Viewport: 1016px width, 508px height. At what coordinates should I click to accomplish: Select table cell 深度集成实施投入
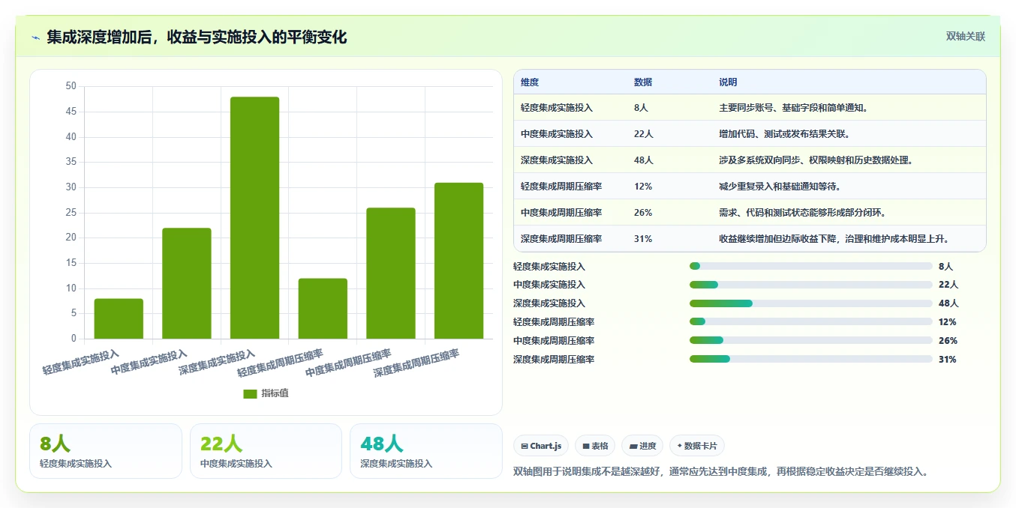point(557,160)
